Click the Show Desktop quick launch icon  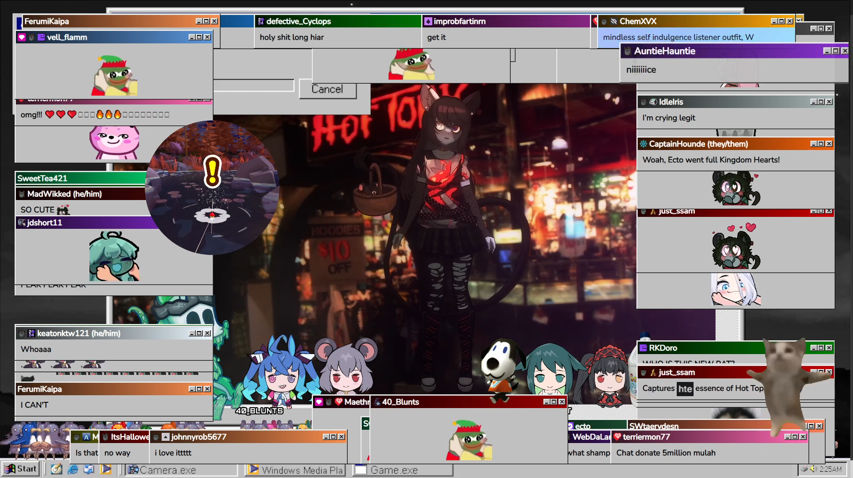pos(89,469)
